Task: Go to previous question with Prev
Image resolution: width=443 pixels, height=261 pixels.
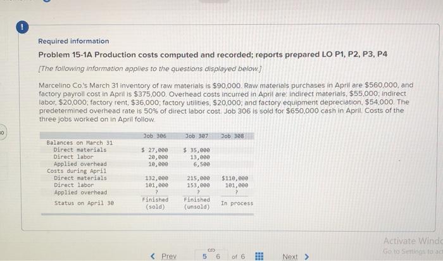Action: pos(169,256)
